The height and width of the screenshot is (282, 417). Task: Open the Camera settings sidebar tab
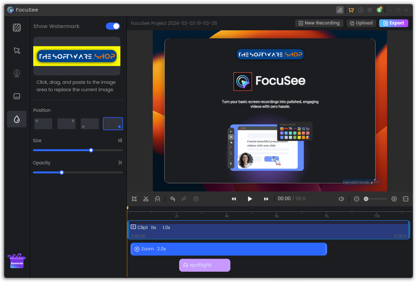[x=17, y=73]
